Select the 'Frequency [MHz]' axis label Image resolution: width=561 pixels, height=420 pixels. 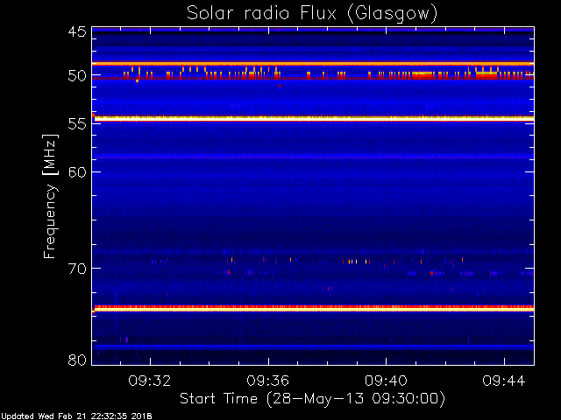point(51,196)
